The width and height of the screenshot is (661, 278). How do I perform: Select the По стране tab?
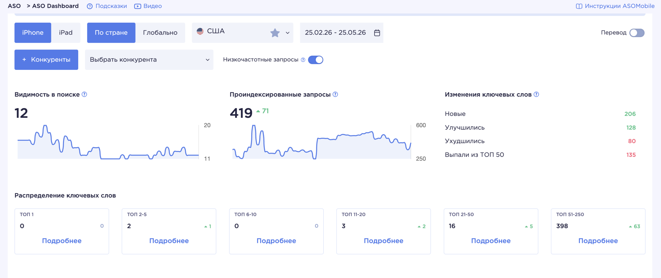pos(111,33)
